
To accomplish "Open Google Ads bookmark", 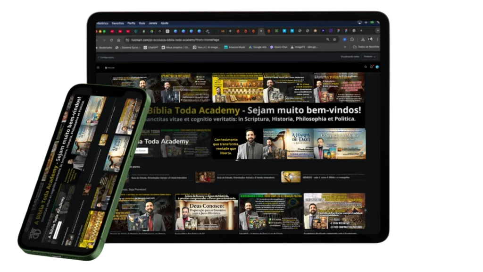I will (258, 47).
